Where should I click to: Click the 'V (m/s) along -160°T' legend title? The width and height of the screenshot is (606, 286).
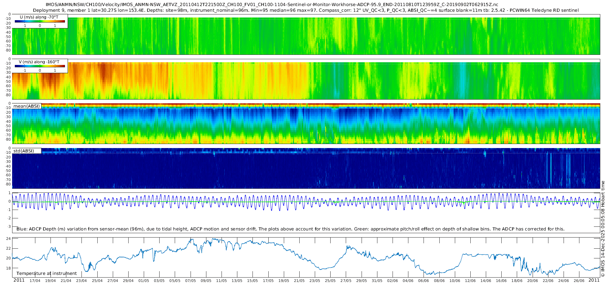click(39, 62)
